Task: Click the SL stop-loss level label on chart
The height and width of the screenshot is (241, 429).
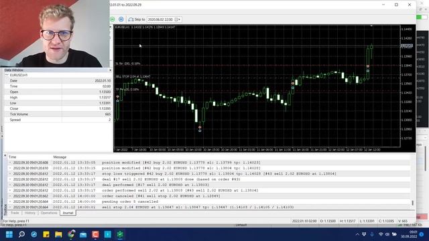Action: 128,64
